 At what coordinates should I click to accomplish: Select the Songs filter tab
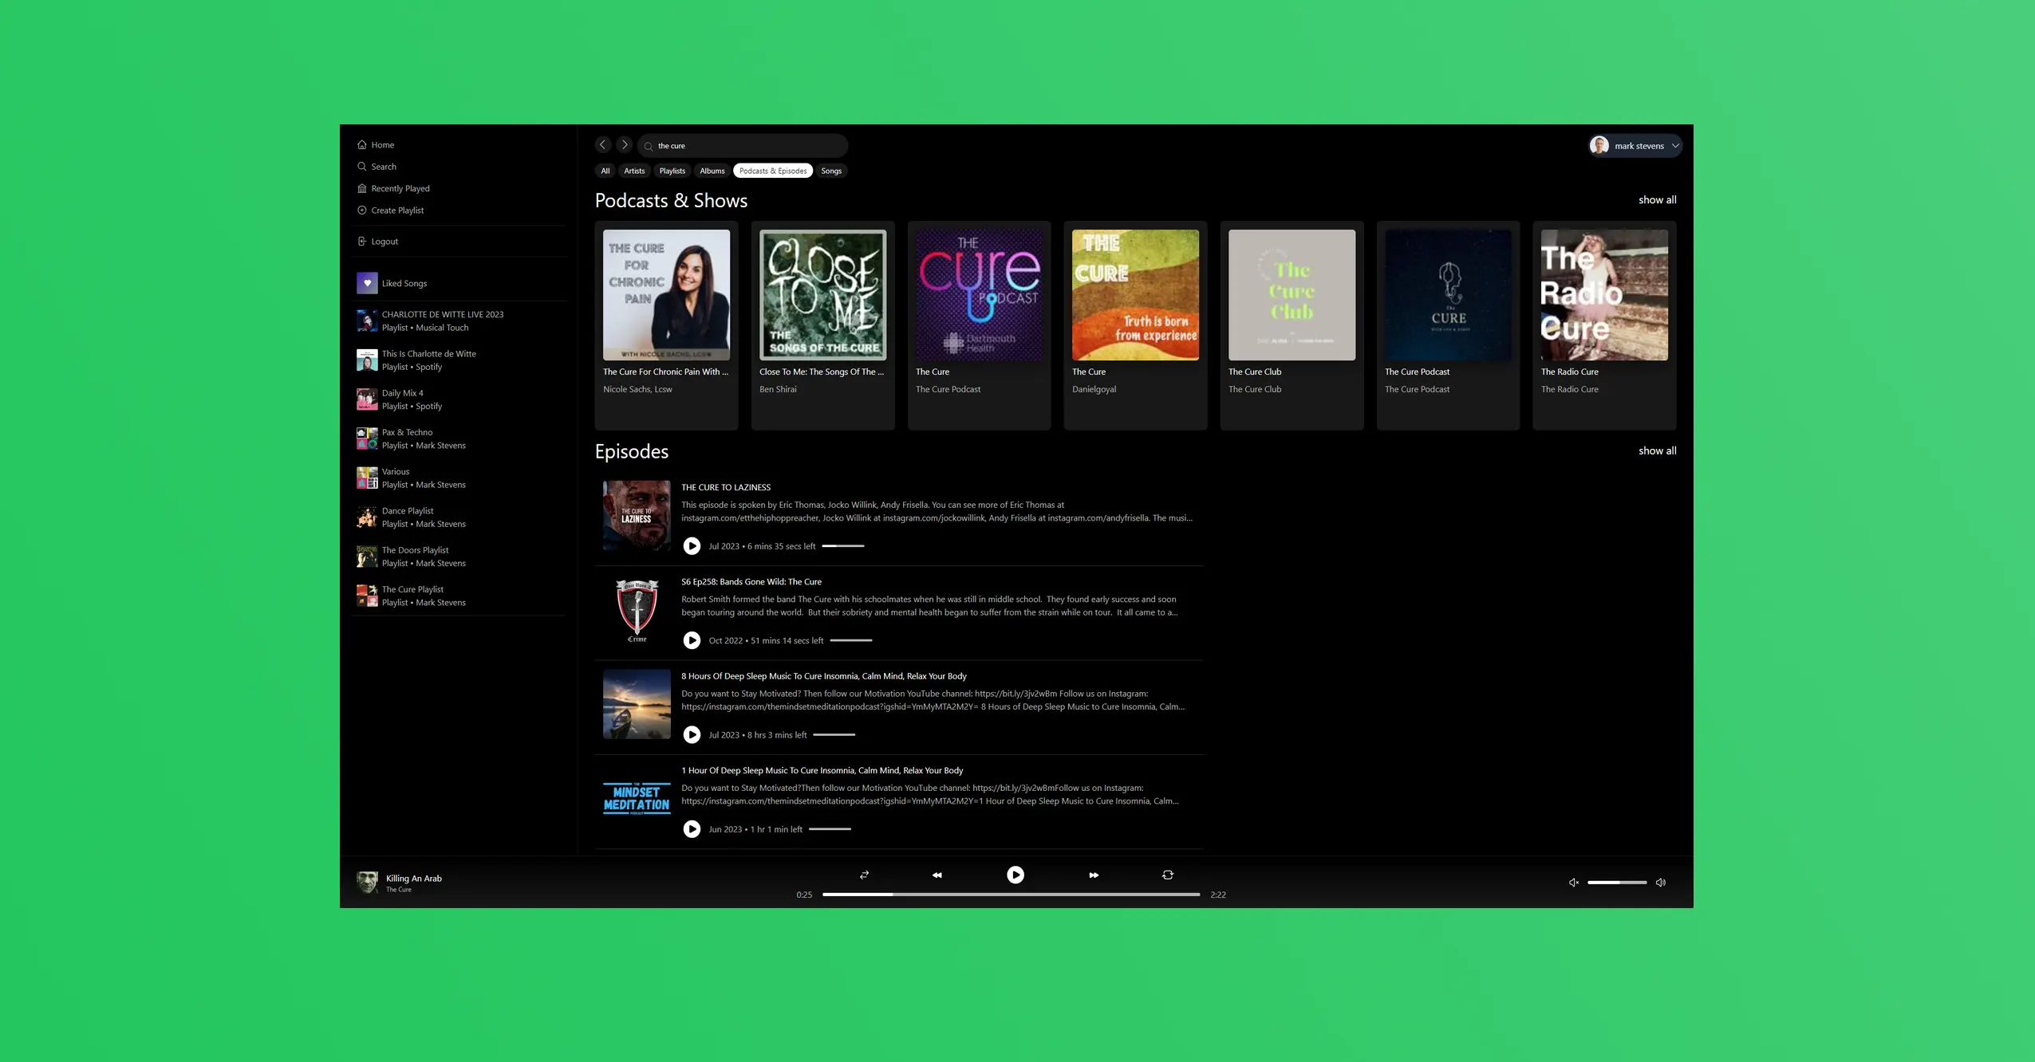(x=831, y=171)
